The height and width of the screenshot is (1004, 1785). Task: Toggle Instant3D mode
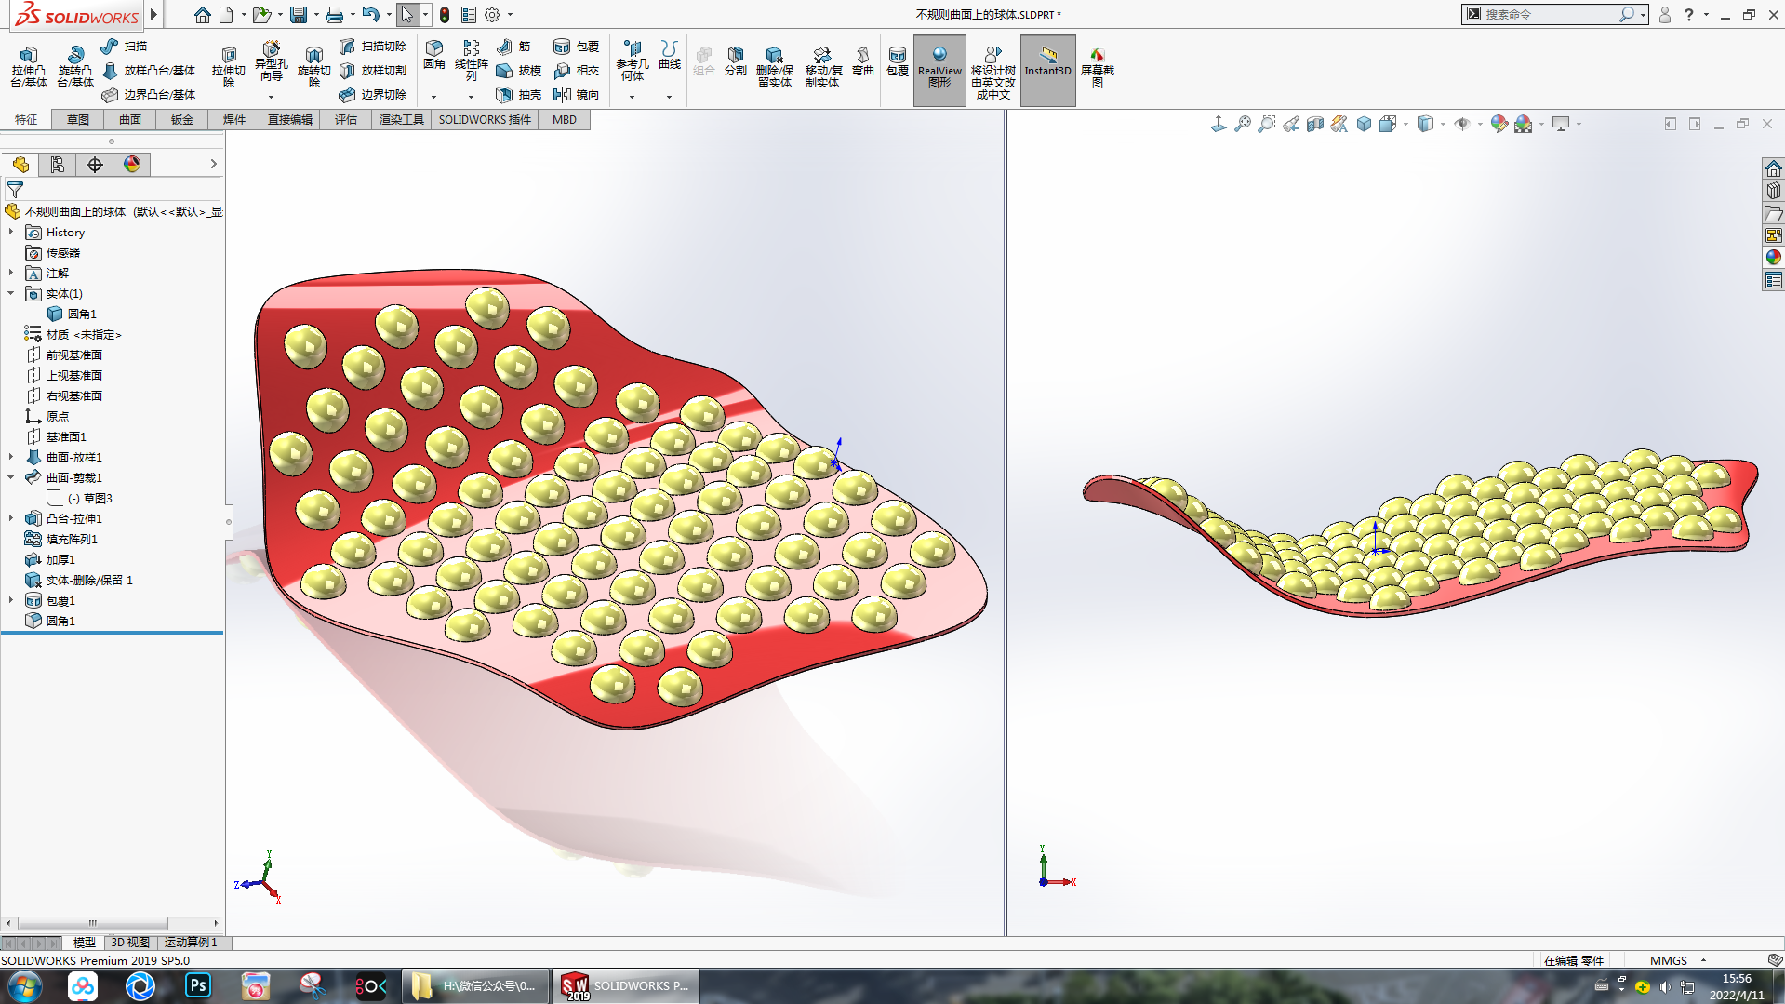tap(1047, 70)
